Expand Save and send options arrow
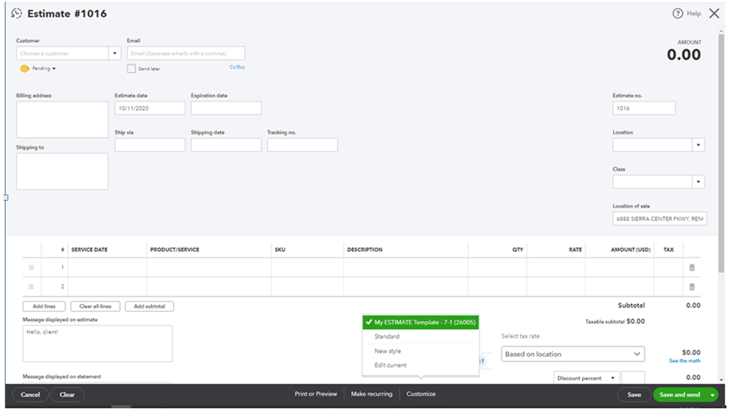 [712, 395]
